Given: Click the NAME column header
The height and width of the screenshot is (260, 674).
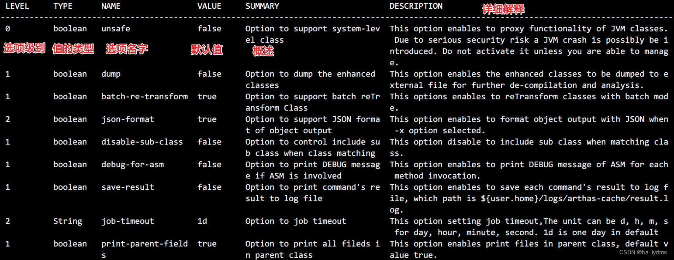Looking at the screenshot, I should point(111,6).
